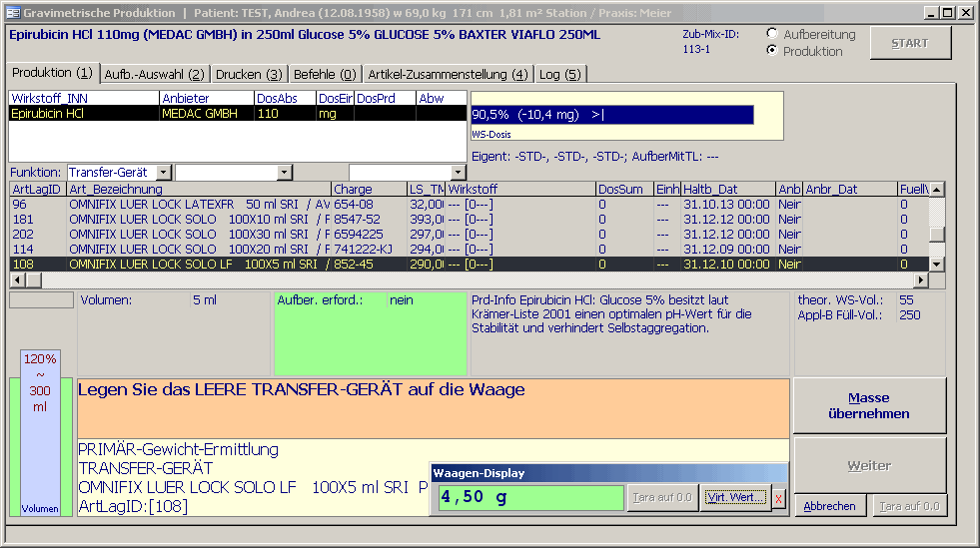Click the blue Volumen fill gauge
The width and height of the screenshot is (980, 548).
[40, 432]
